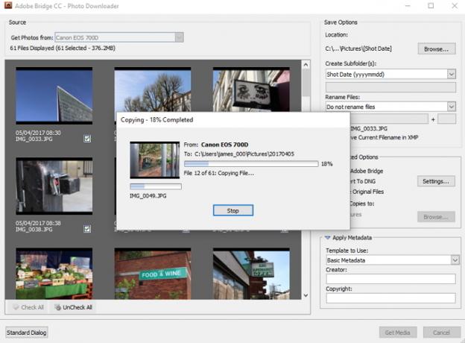Click the 61 Files Displayed status text

pos(63,48)
